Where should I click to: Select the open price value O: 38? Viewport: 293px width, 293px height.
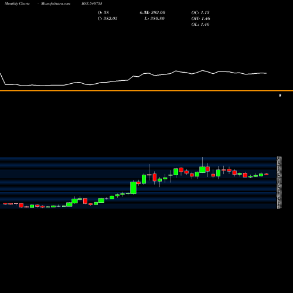tap(103, 13)
